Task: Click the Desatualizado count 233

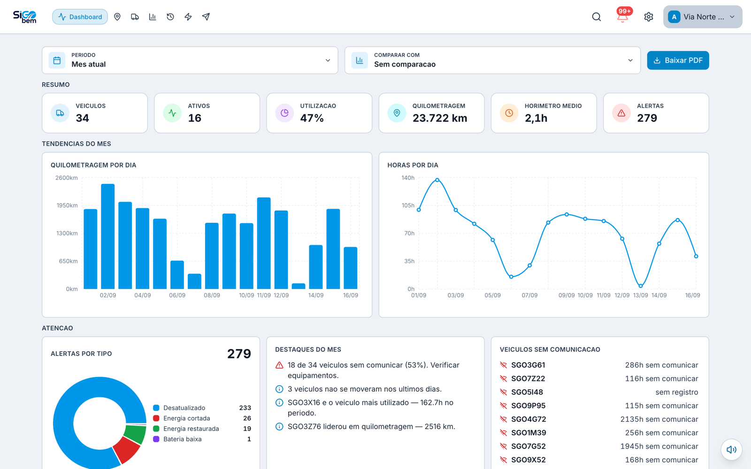Action: (245, 408)
